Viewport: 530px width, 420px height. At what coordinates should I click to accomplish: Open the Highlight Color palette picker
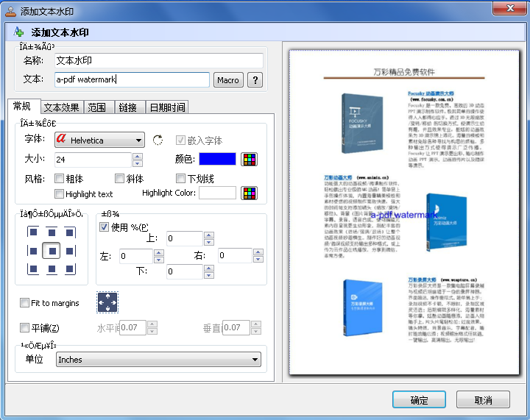250,193
